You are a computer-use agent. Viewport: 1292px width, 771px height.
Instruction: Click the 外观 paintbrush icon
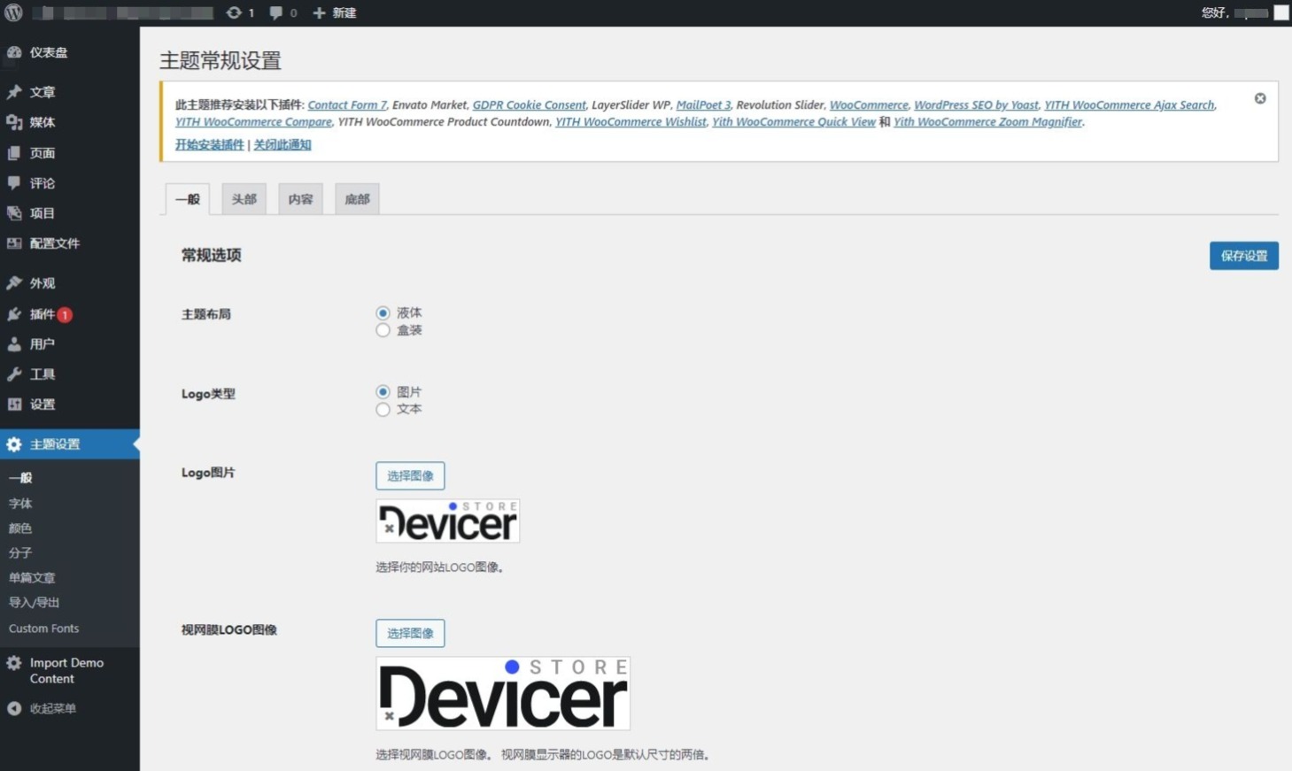(14, 283)
